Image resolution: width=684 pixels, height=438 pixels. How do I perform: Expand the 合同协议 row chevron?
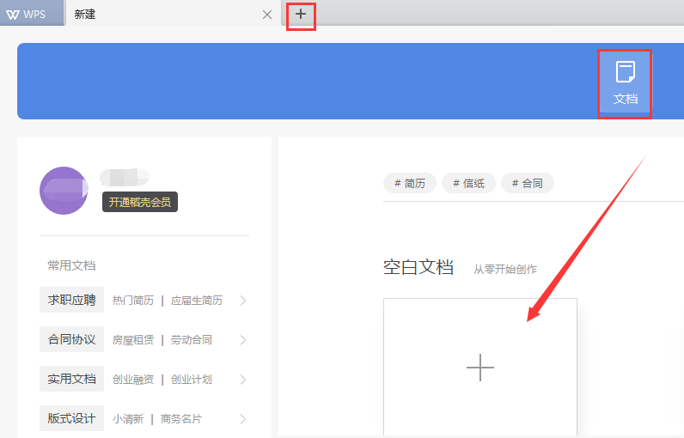coord(243,340)
